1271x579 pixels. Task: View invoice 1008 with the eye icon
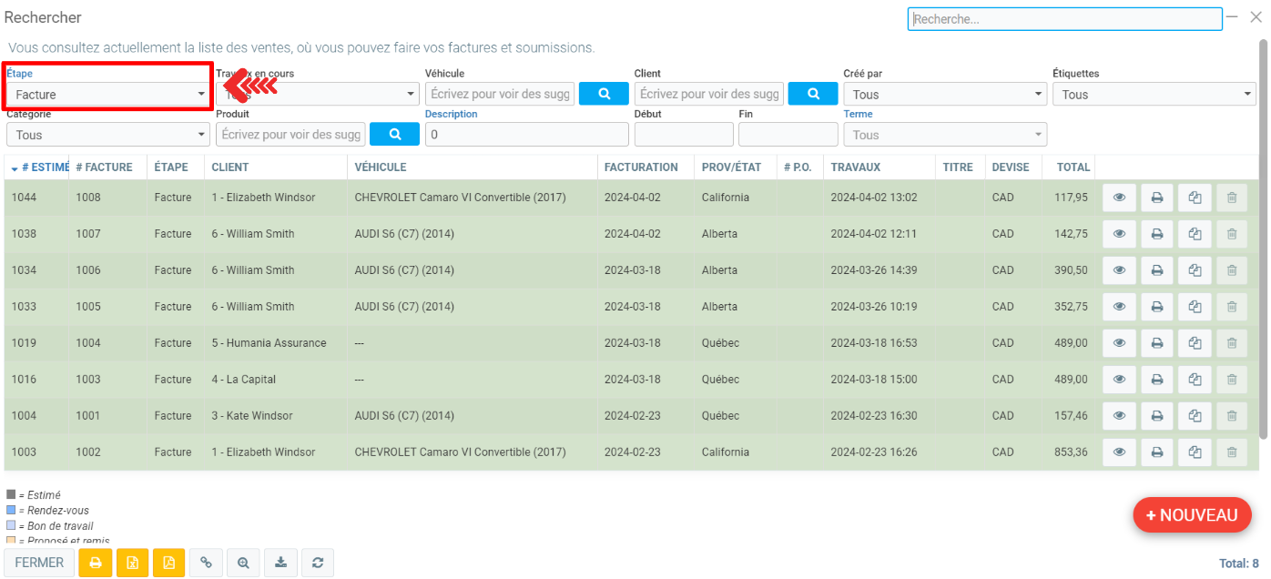click(1120, 198)
